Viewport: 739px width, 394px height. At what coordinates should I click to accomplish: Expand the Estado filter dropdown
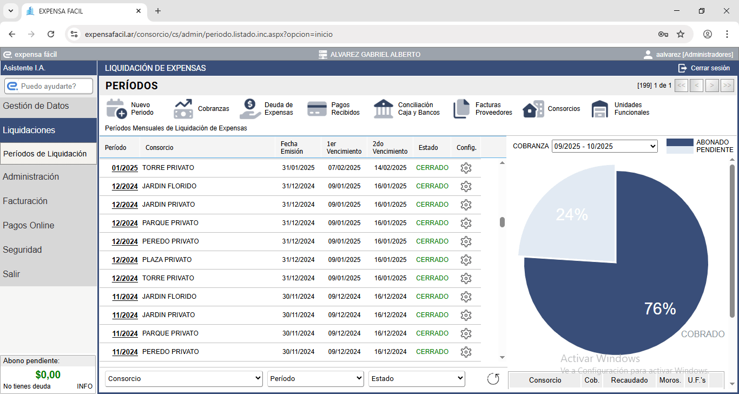(x=417, y=379)
